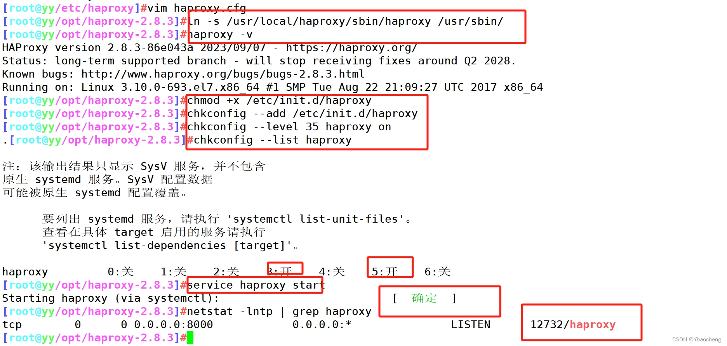
Task: Click the '[root@yy/etc/haproxy]#' prompt
Action: 75,8
